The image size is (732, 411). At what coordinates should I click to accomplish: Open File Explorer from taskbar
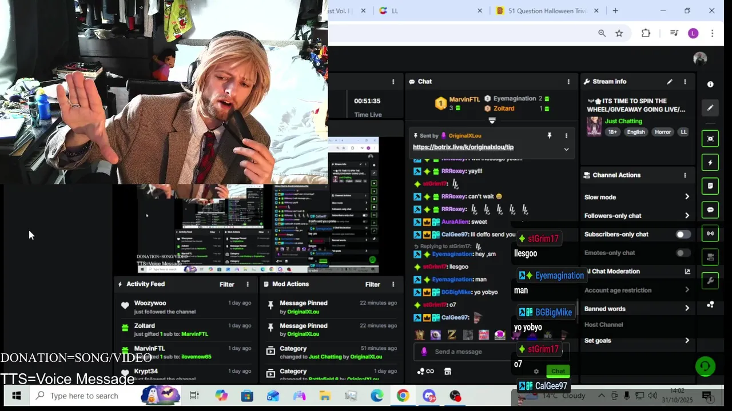(325, 396)
